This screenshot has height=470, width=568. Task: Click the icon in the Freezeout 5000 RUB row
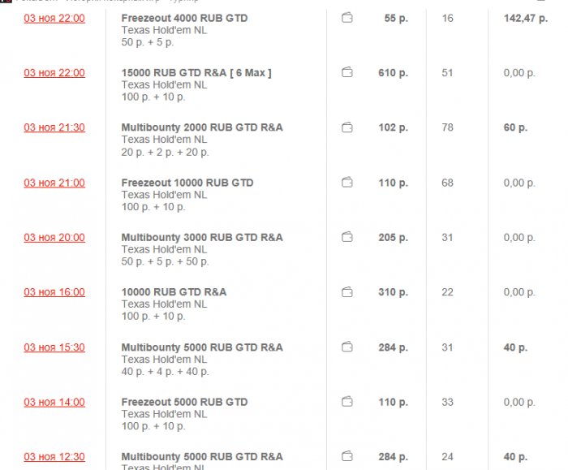point(347,402)
